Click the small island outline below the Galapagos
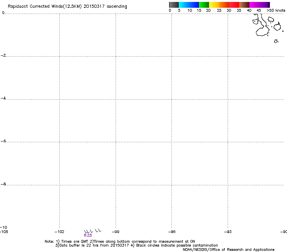 (276, 41)
